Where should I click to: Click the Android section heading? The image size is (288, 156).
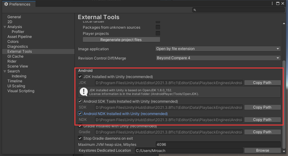pos(85,71)
